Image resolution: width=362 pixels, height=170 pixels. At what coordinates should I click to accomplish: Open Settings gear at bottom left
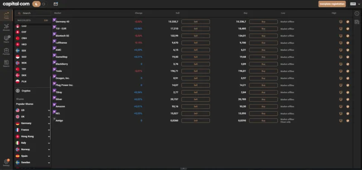point(6,163)
